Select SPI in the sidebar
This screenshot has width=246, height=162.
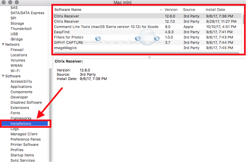click(13, 18)
